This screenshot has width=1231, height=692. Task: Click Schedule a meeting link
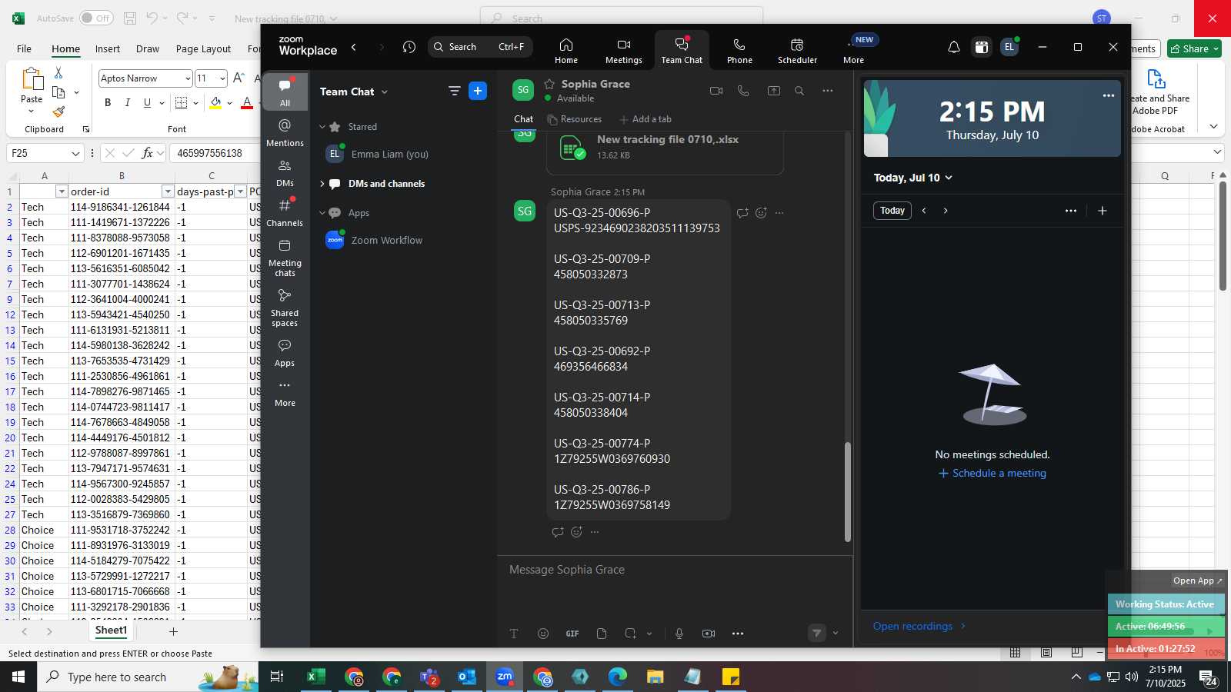[992, 473]
